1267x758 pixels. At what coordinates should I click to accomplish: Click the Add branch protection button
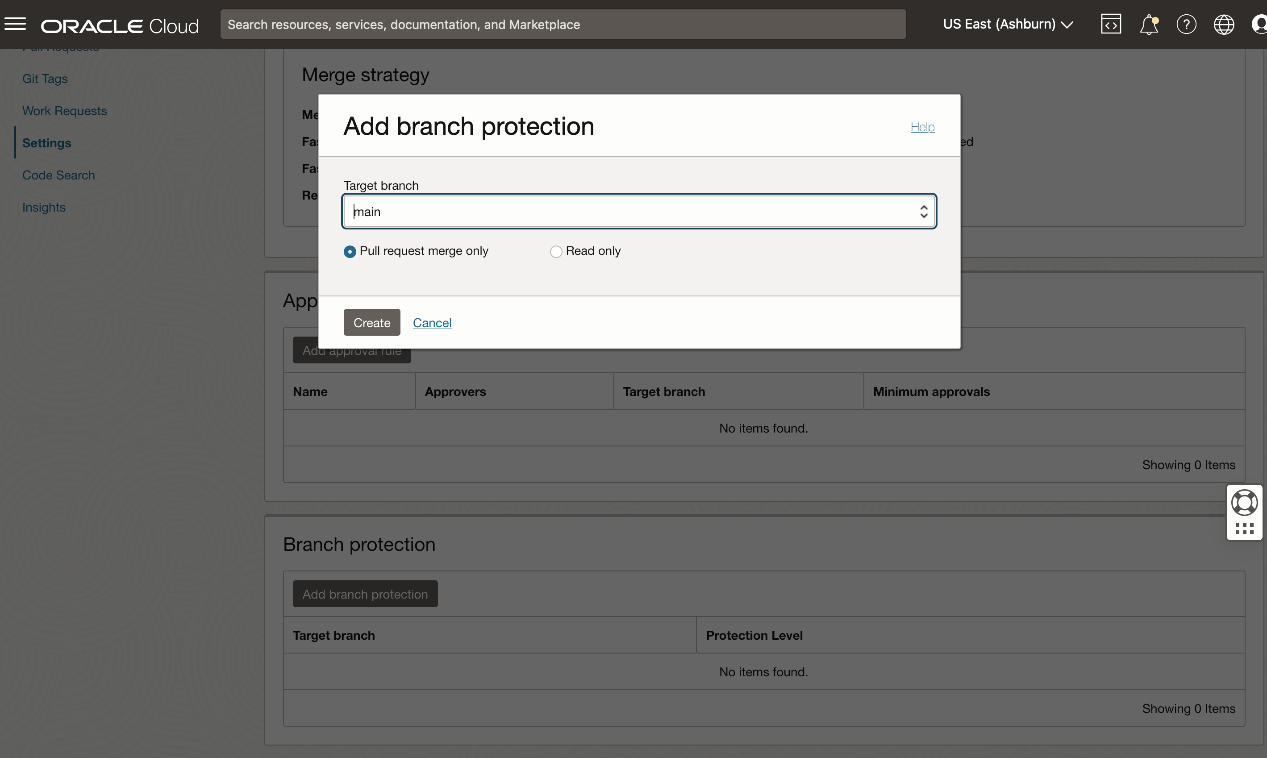pyautogui.click(x=365, y=594)
